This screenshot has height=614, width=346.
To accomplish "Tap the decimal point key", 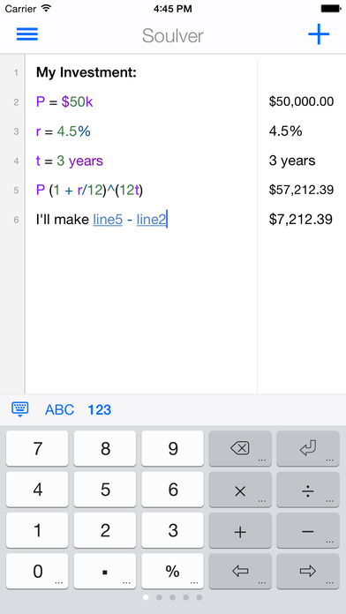I will point(105,572).
